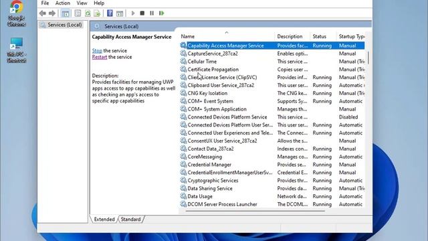The width and height of the screenshot is (428, 241).
Task: Click Restart the service link
Action: pos(100,57)
